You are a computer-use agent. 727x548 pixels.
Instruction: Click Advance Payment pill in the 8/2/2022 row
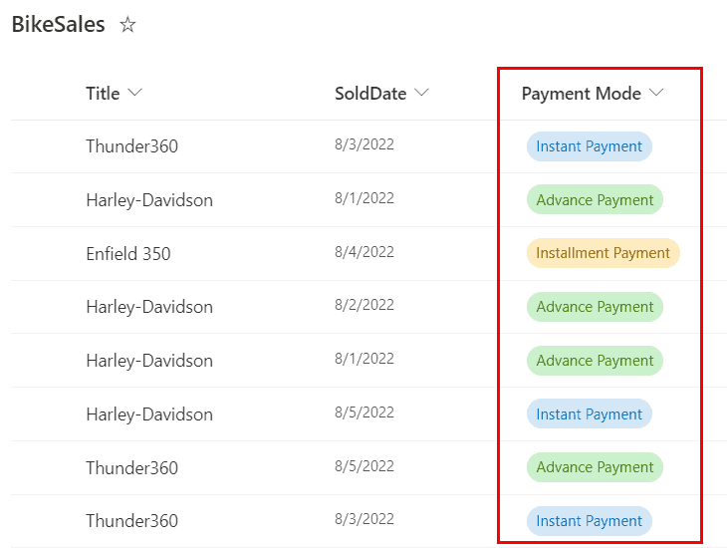click(595, 307)
